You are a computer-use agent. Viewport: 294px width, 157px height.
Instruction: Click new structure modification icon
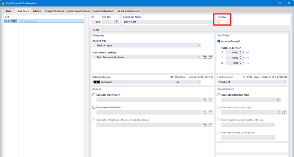point(205,113)
